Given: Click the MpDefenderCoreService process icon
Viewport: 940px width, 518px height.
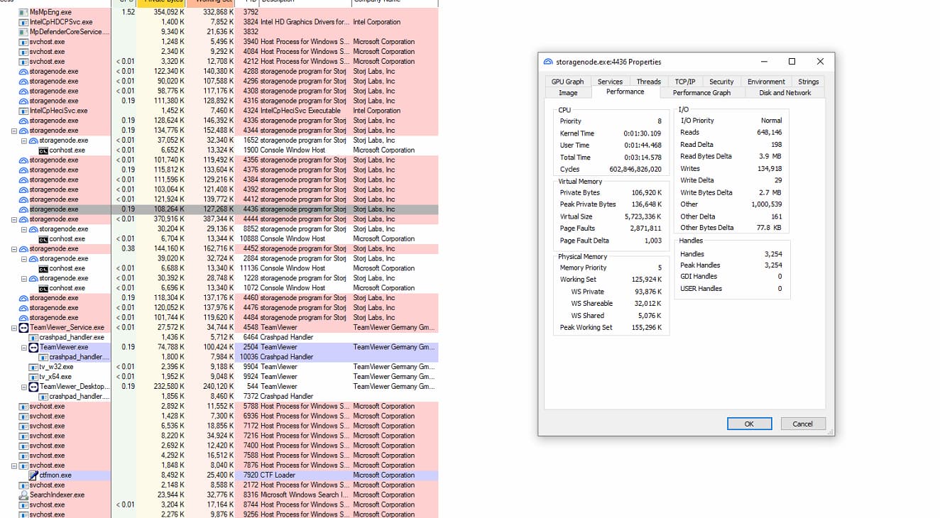Looking at the screenshot, I should click(x=23, y=32).
